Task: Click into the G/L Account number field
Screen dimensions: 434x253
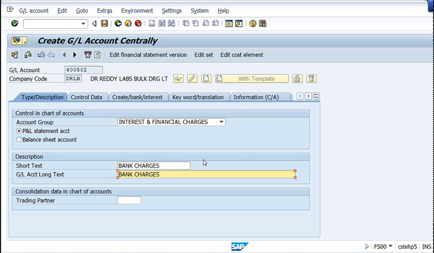Action: pos(83,70)
